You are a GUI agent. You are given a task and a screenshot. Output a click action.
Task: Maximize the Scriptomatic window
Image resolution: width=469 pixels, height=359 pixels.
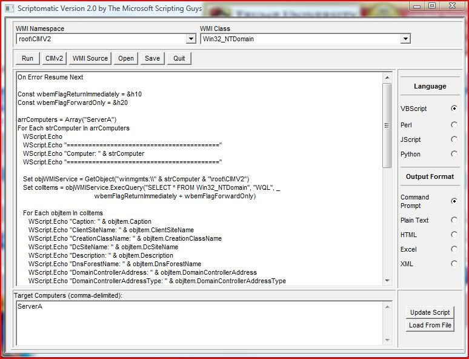tap(431, 5)
